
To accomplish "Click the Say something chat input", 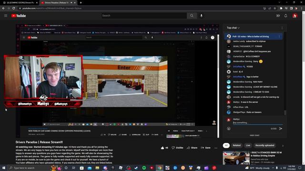I will coord(258,123).
